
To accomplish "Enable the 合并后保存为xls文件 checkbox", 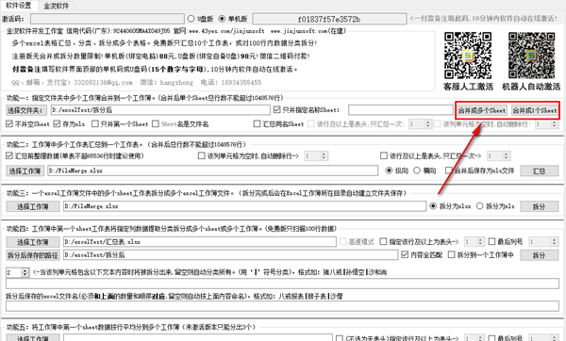I will 449,170.
